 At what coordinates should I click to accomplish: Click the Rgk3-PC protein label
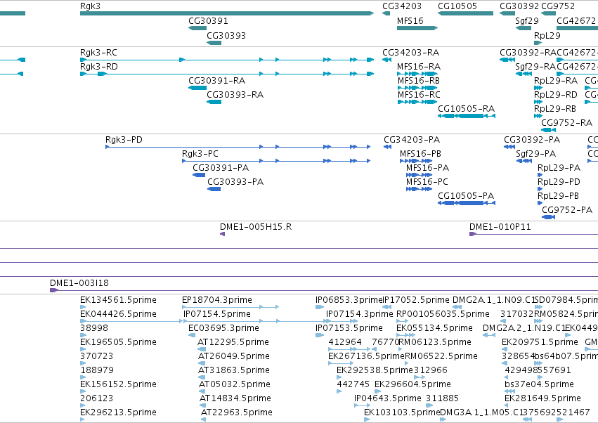click(x=200, y=154)
